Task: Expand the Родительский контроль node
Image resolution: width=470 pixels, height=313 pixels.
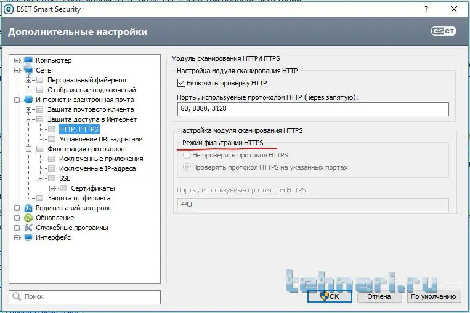Action: [x=17, y=208]
